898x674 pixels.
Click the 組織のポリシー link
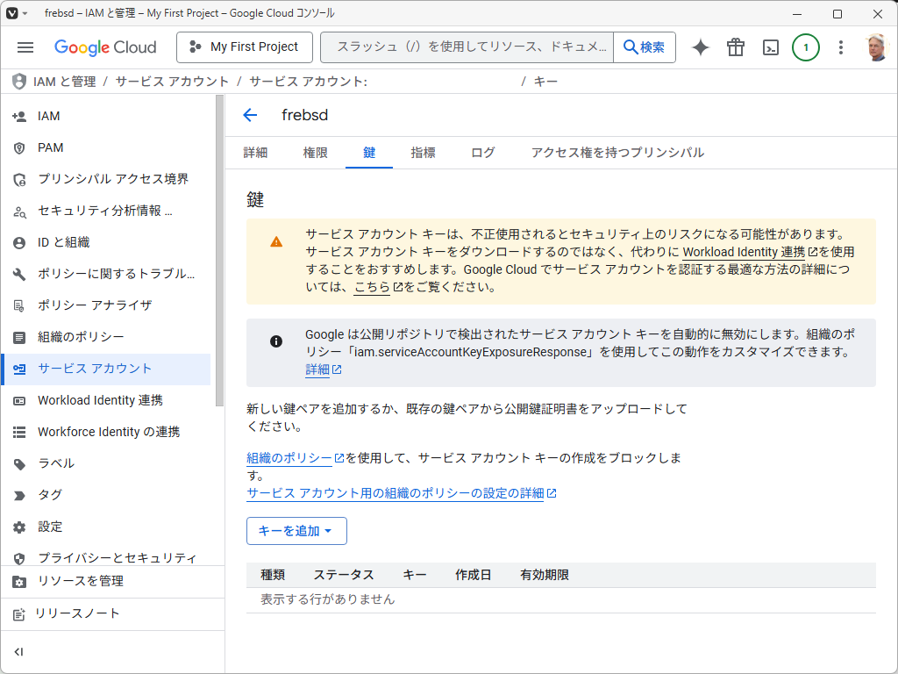pos(289,458)
